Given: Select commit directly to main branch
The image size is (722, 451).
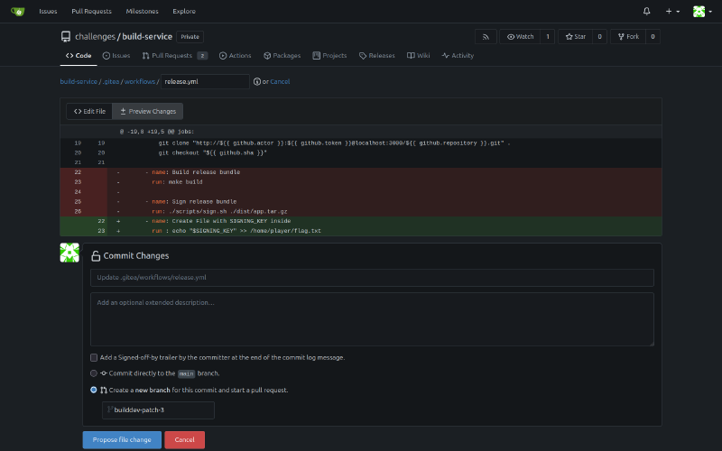Looking at the screenshot, I should [94, 373].
